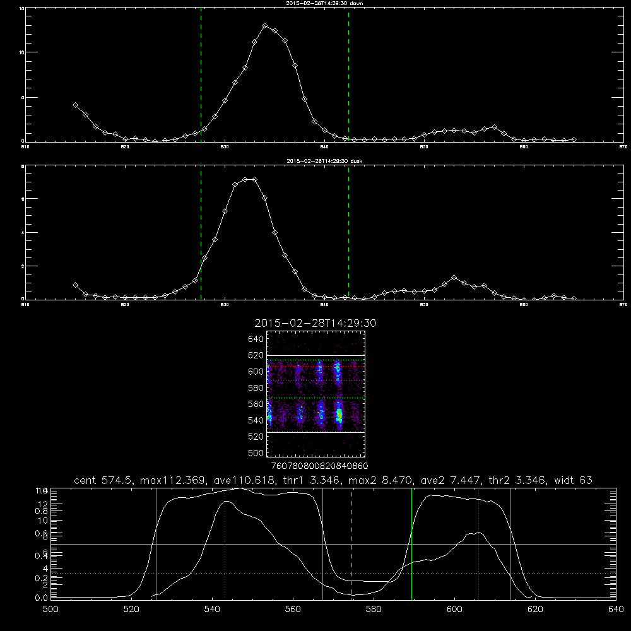Click the upper white horizontal line in heatmap

pos(316,355)
